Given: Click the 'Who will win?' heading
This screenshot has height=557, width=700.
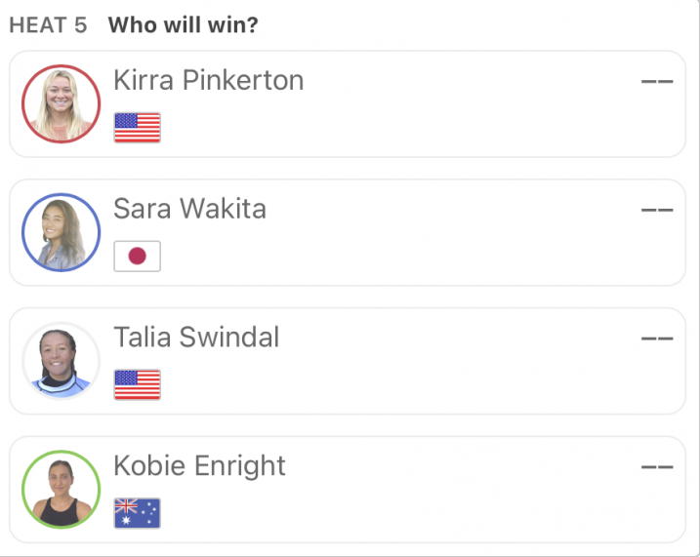Looking at the screenshot, I should (x=183, y=25).
